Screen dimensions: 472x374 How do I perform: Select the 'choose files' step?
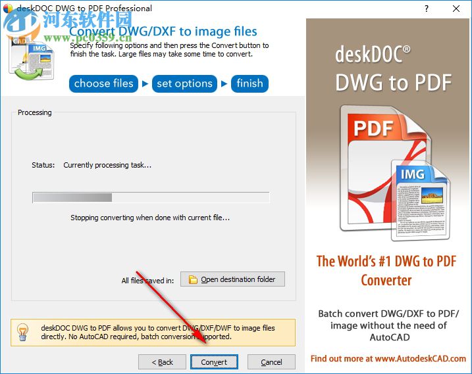tap(103, 83)
